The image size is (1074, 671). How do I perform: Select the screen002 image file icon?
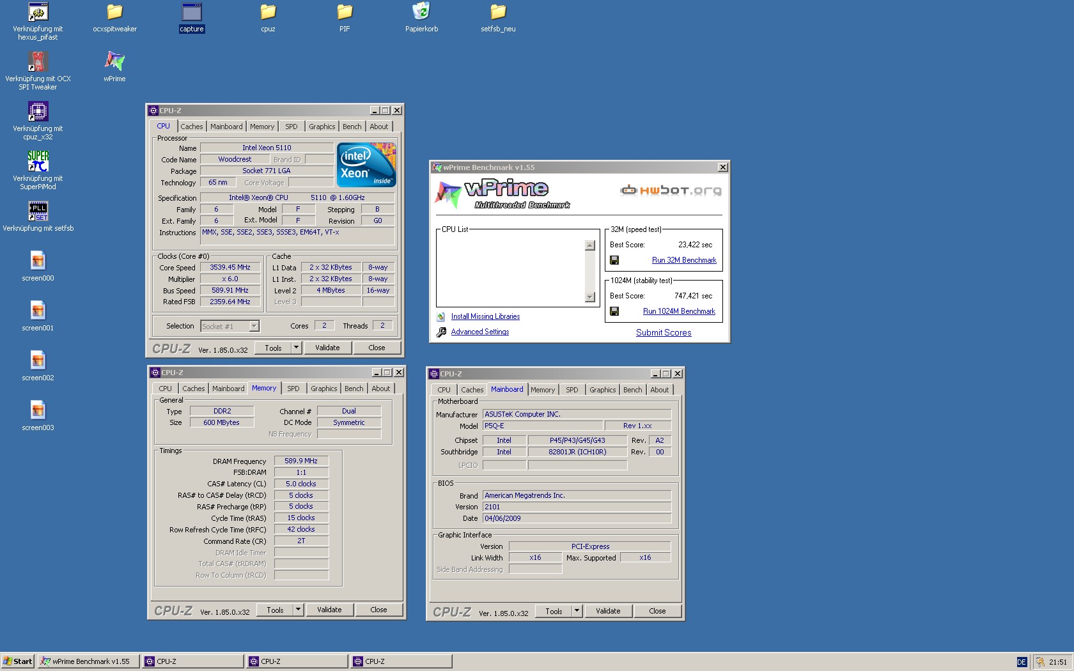(38, 360)
